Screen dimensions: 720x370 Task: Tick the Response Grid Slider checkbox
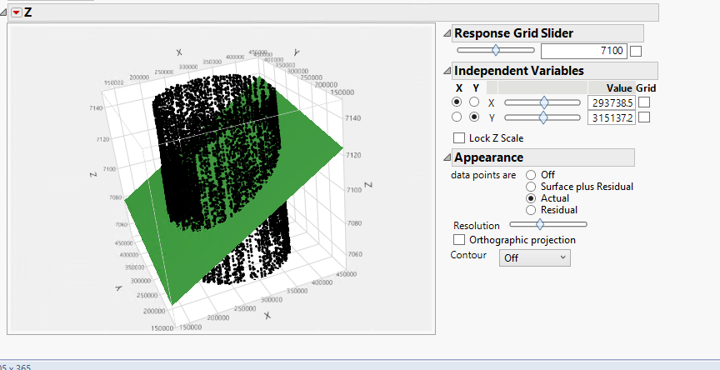pos(636,52)
